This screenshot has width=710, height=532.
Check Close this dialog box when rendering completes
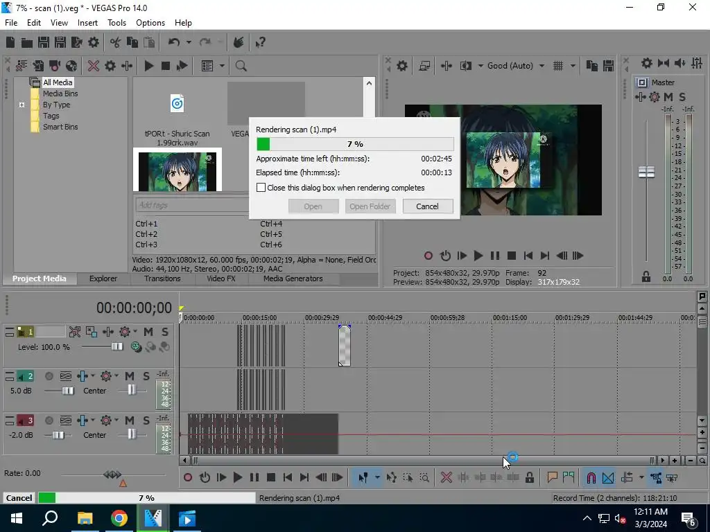coord(261,187)
